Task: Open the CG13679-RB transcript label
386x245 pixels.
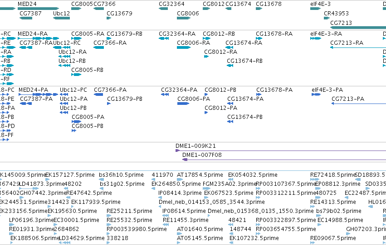Action: [x=125, y=33]
